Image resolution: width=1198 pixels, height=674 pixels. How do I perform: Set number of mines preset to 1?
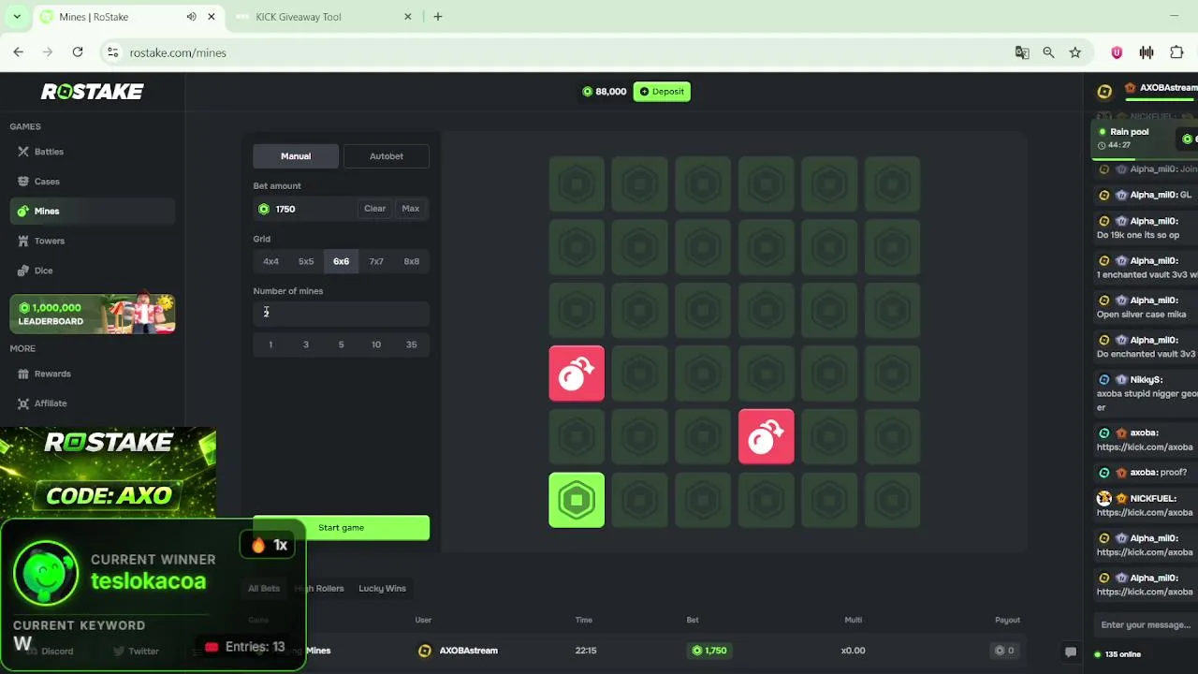tap(270, 344)
